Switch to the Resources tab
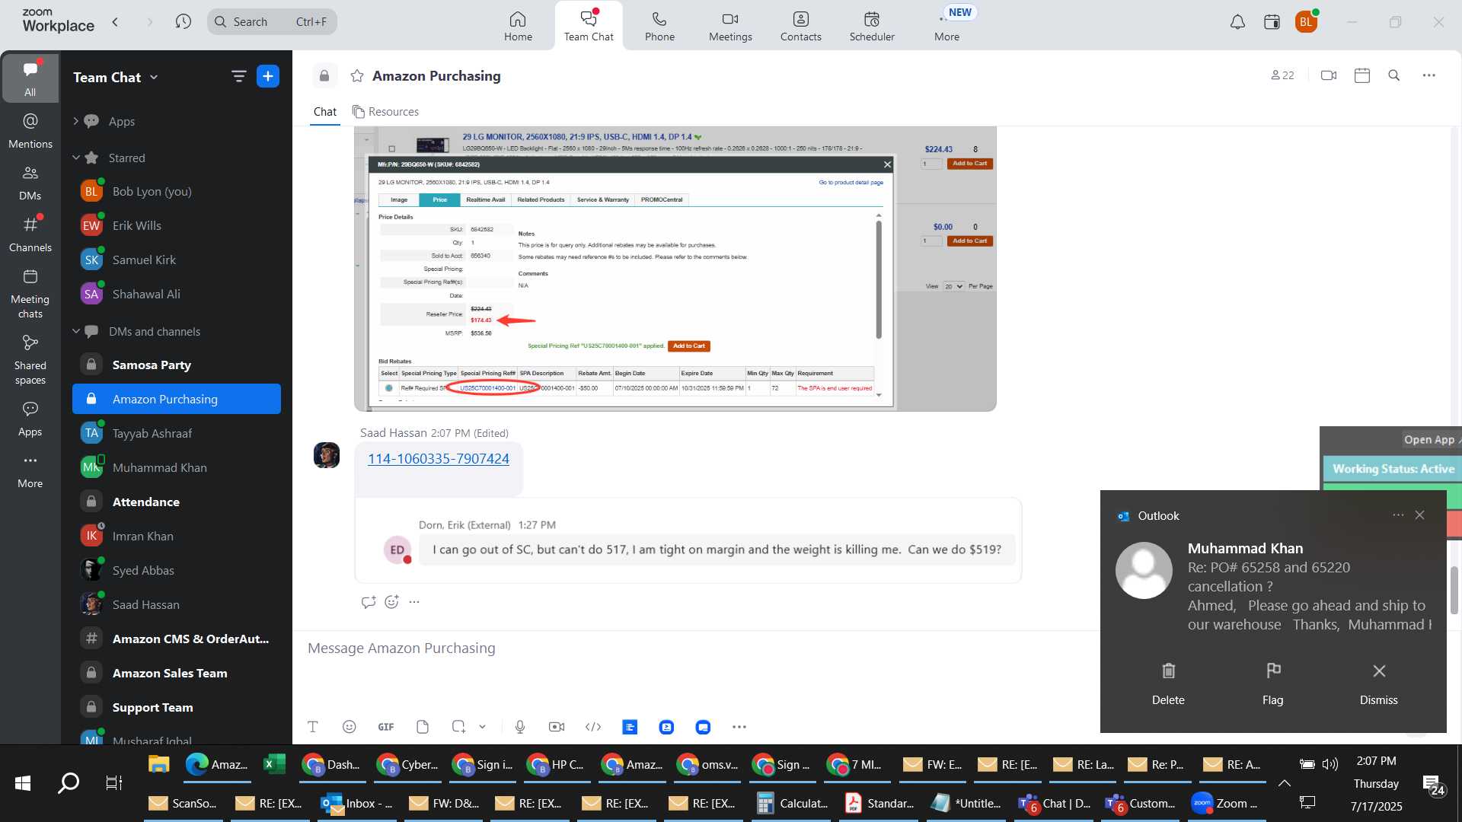The height and width of the screenshot is (822, 1462). coord(385,112)
